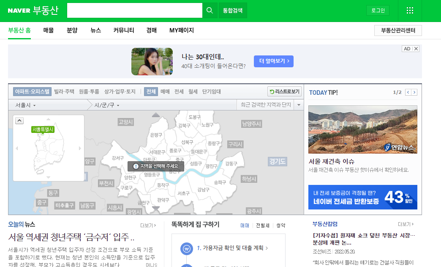Click the 경기도 region label
This screenshot has width=441, height=267.
click(x=277, y=162)
